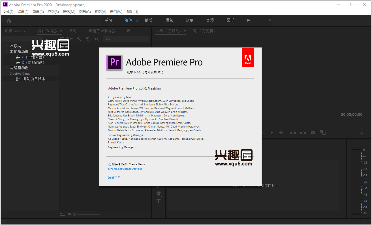Show more workspaces overflow chevrons
372x225 pixels.
coord(270,20)
